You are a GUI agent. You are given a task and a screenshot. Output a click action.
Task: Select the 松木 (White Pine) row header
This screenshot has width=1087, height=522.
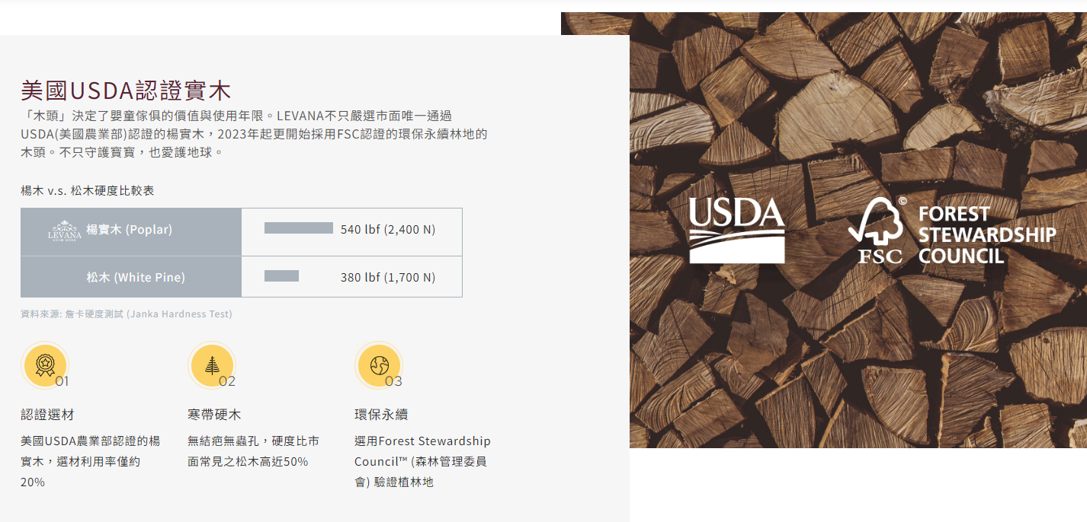136,278
